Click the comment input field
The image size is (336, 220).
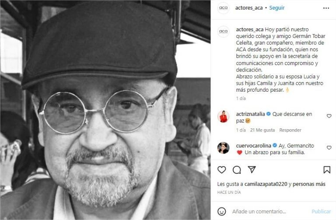pos(269,211)
